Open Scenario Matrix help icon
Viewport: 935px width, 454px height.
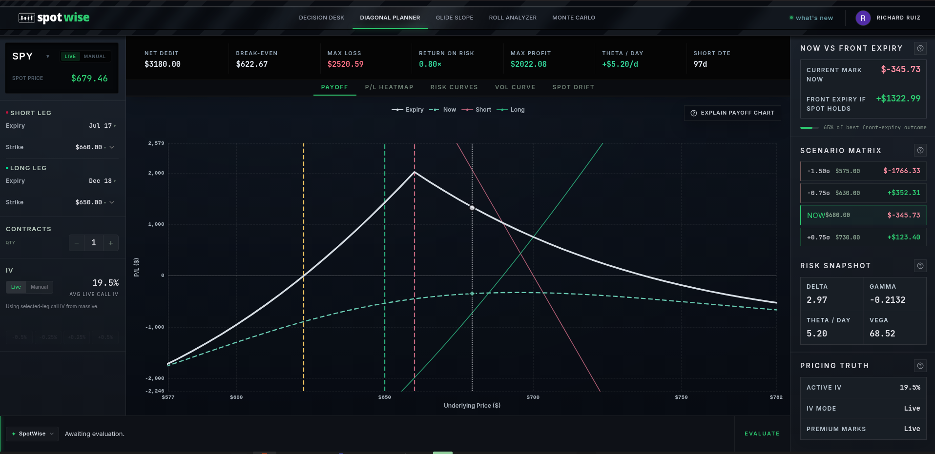[x=920, y=151]
